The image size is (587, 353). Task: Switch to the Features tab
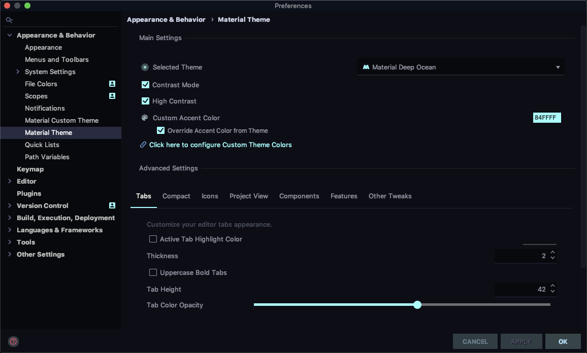[x=344, y=196]
